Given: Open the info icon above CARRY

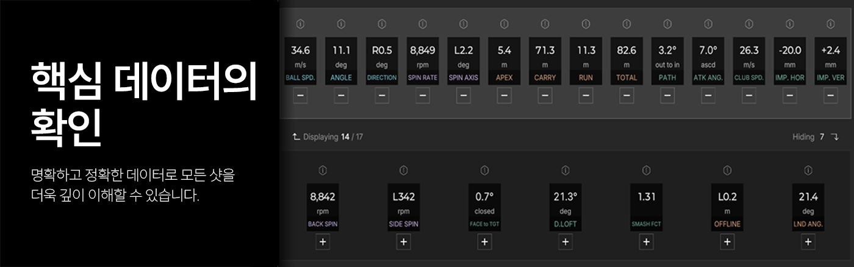Looking at the screenshot, I should (545, 24).
